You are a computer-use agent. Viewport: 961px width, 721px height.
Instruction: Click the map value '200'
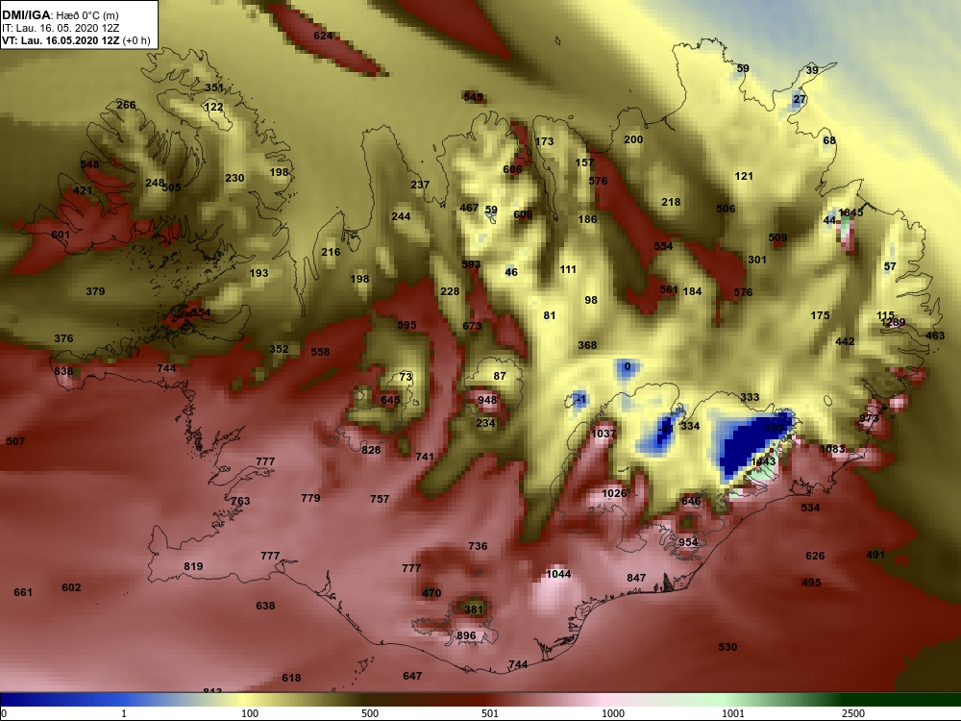tap(633, 139)
